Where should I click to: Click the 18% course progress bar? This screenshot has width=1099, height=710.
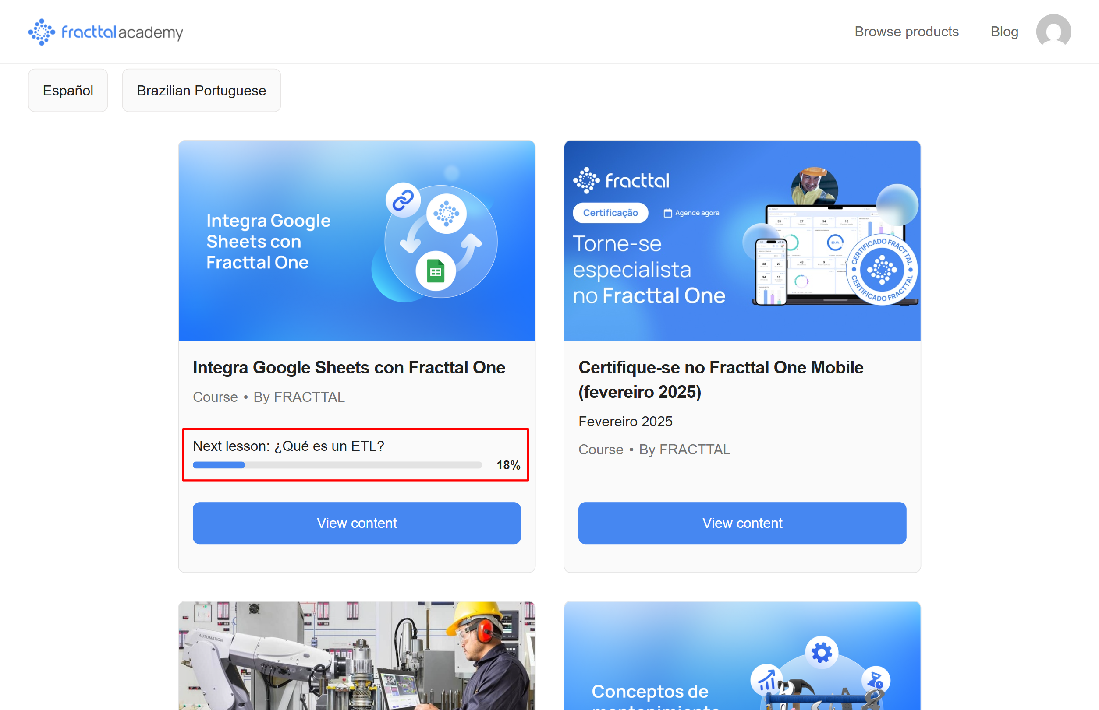337,465
